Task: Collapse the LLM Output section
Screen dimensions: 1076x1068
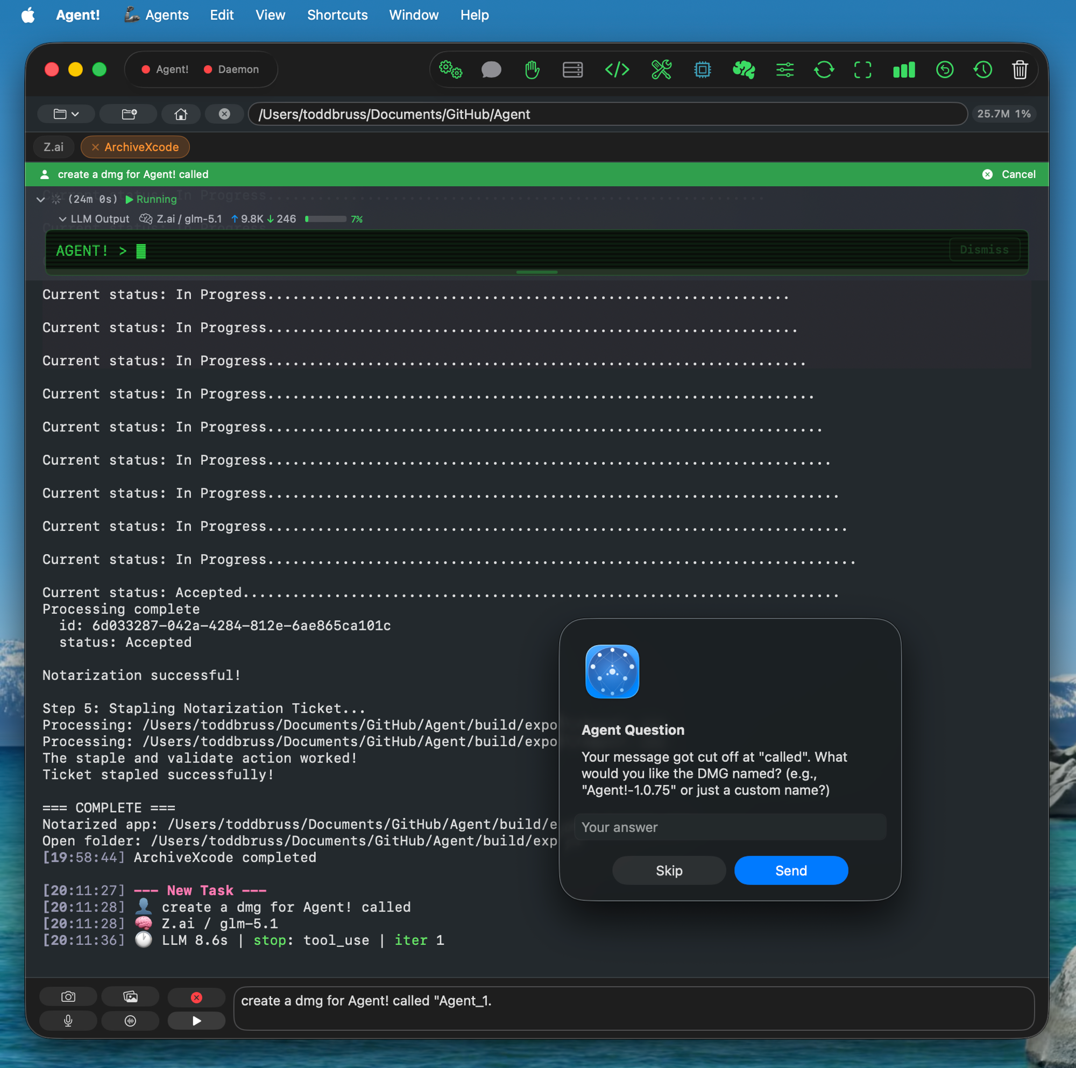Action: tap(63, 219)
